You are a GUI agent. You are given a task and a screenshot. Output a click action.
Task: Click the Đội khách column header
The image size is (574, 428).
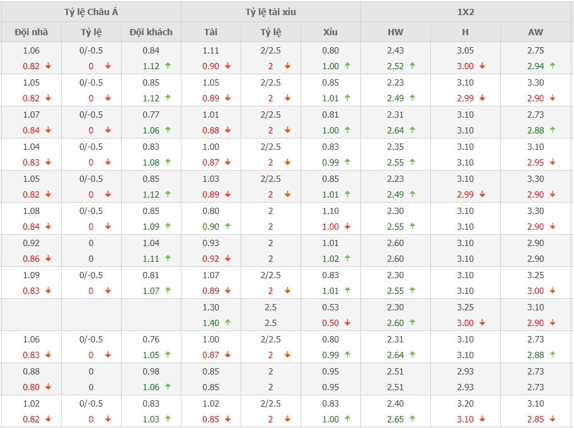tap(151, 32)
